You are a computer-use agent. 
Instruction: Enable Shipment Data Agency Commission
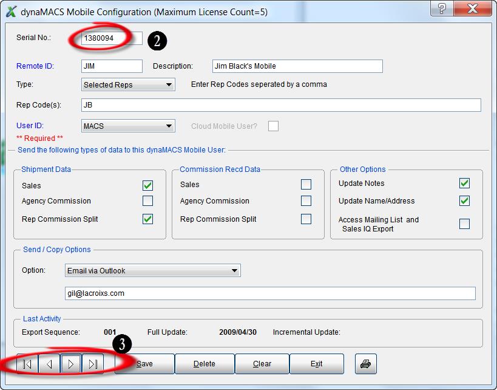[147, 201]
